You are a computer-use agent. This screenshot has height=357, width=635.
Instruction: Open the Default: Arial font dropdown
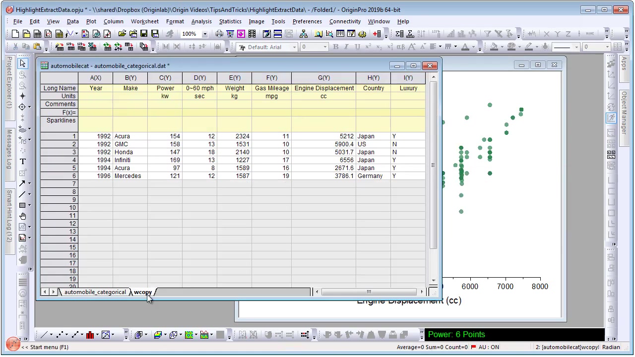(294, 47)
